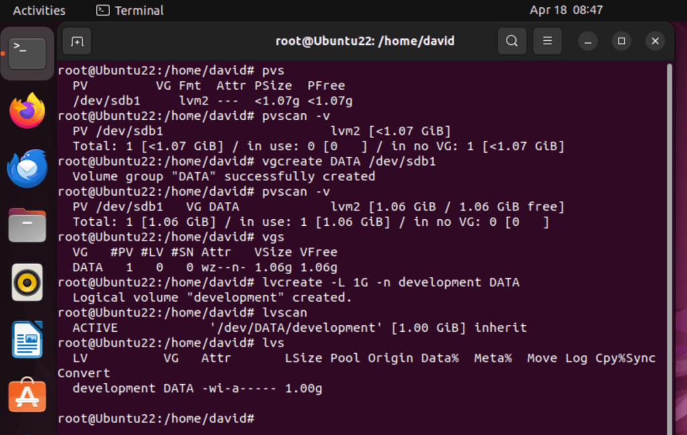Select the Terminal icon in dock
The height and width of the screenshot is (435, 687).
27,54
